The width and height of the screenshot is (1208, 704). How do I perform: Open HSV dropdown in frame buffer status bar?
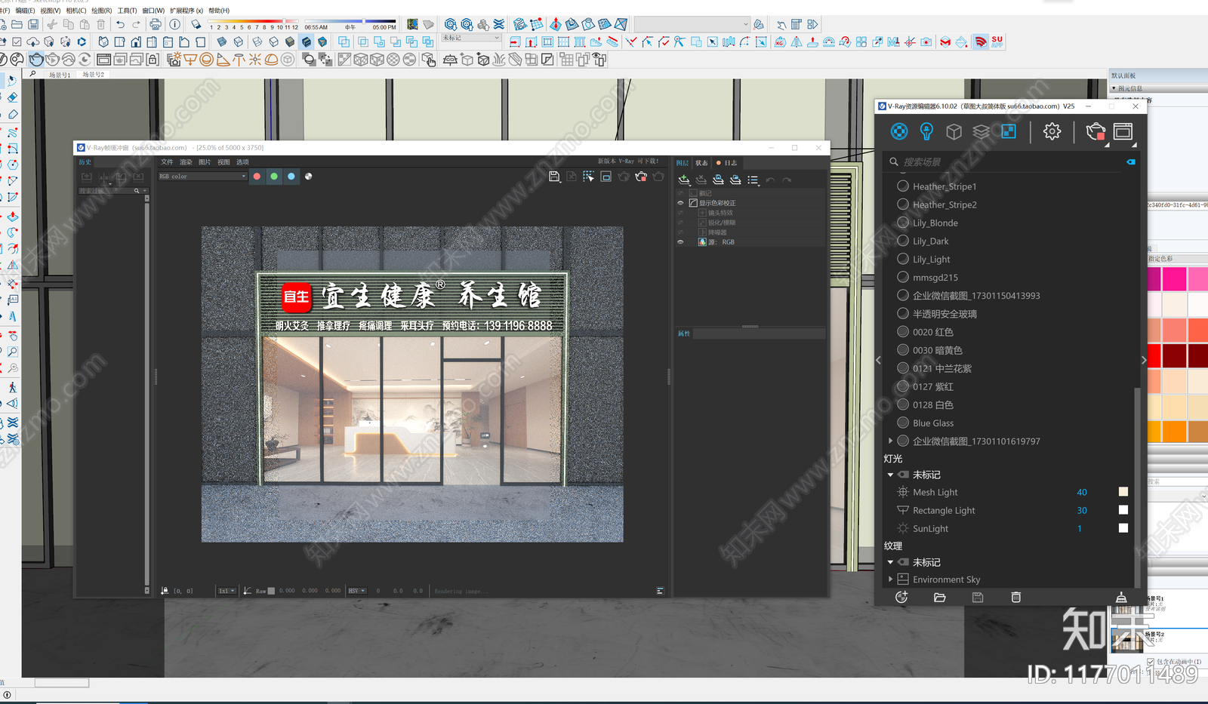pos(357,591)
